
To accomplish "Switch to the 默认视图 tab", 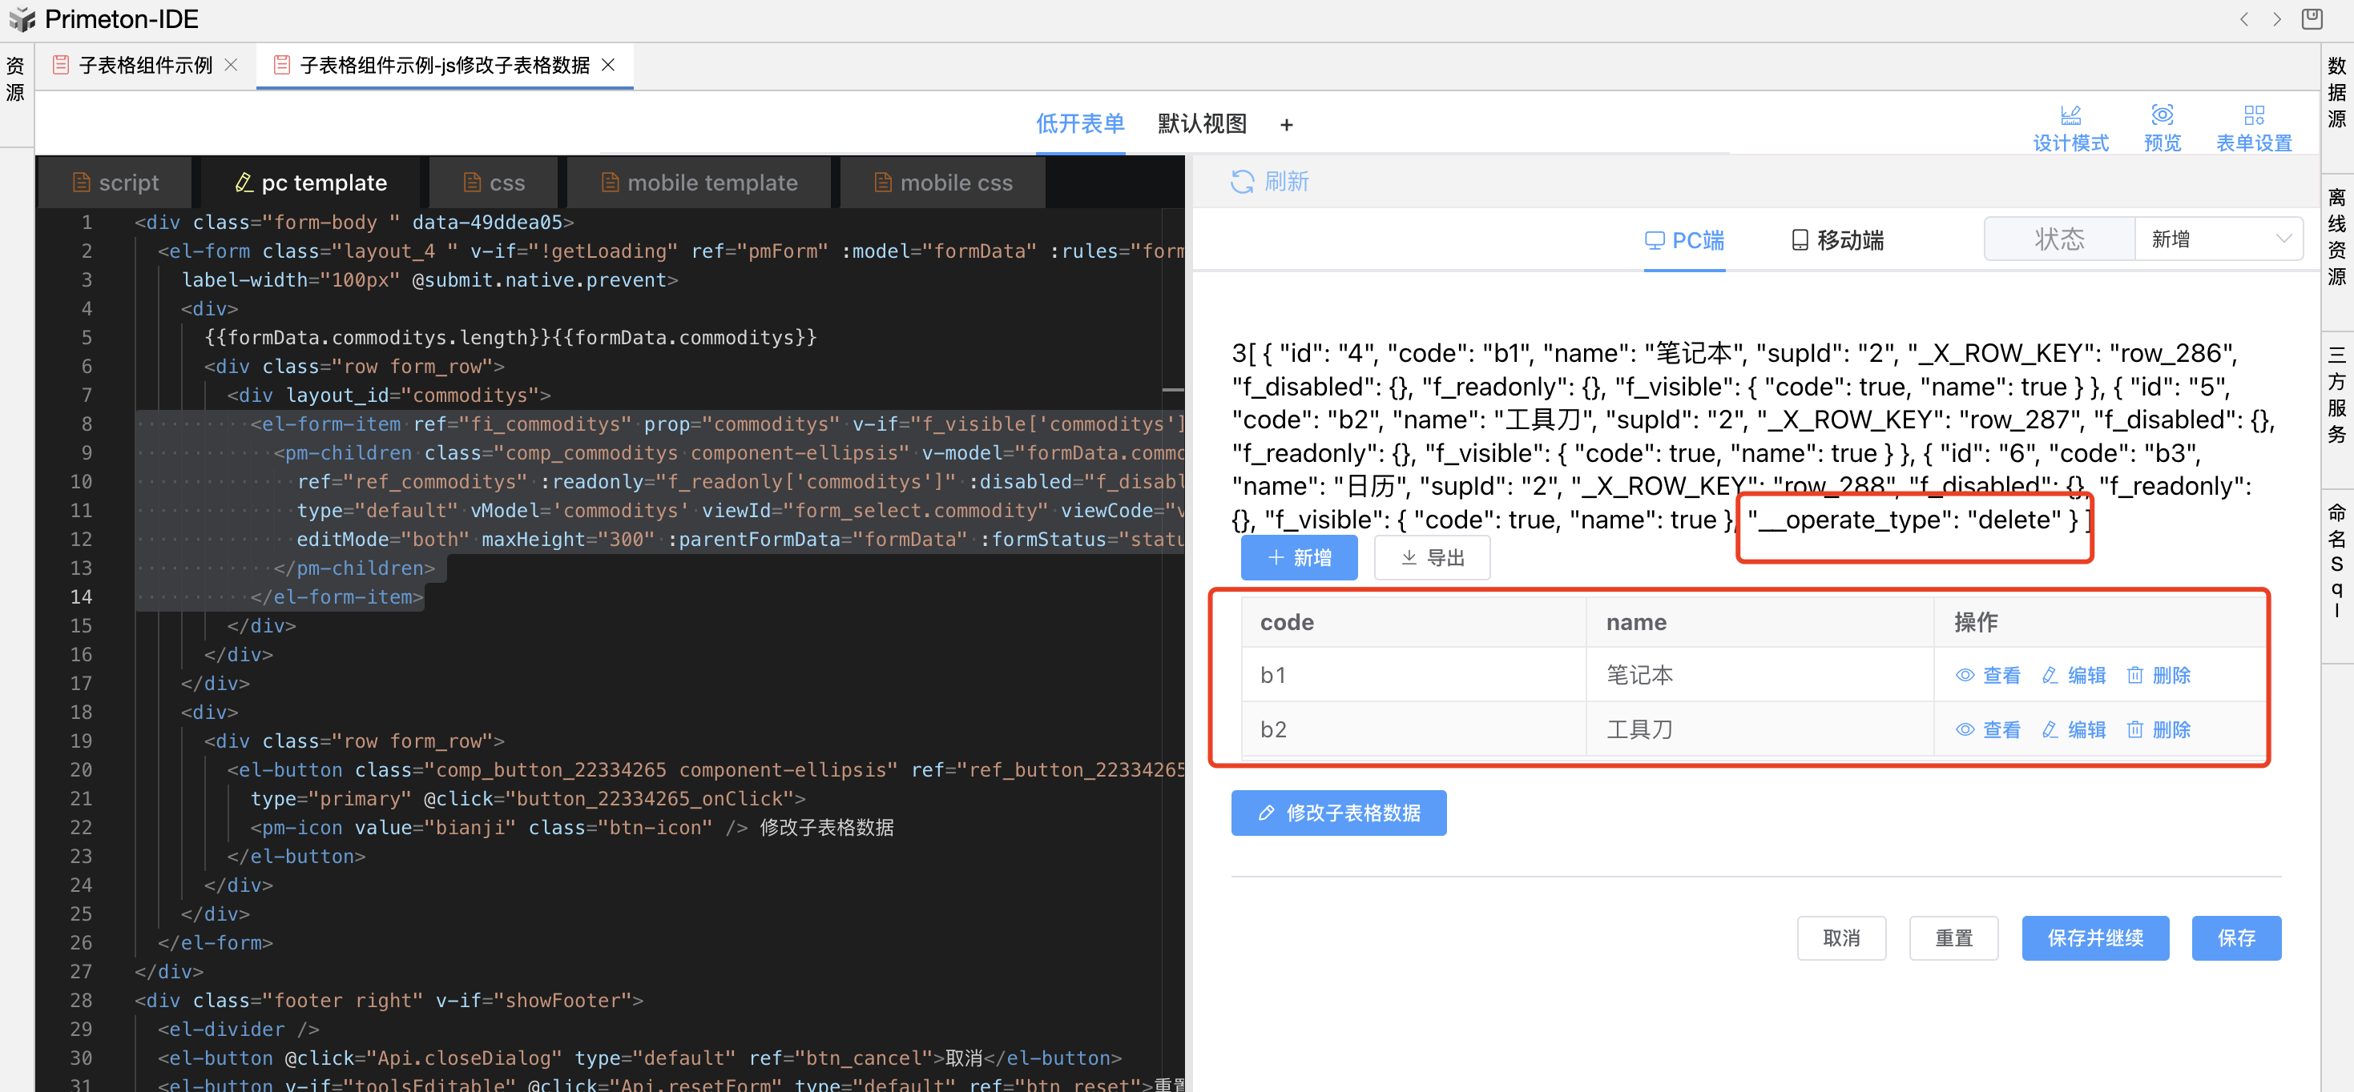I will click(1201, 124).
